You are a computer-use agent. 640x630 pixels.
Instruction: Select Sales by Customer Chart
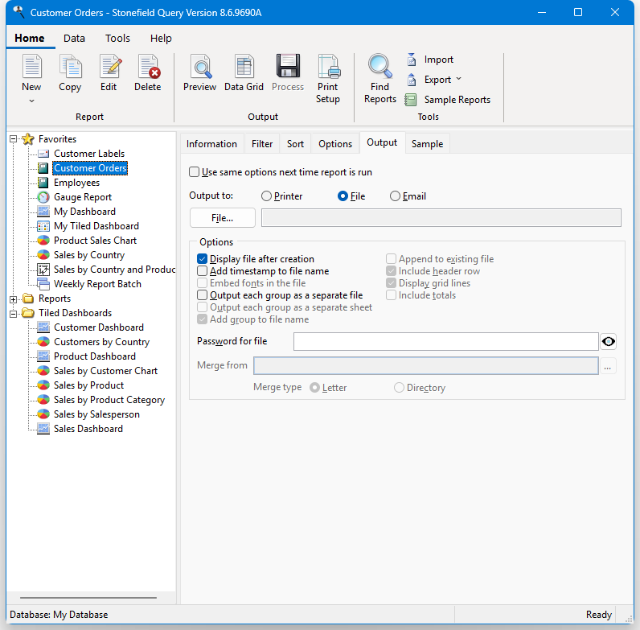(105, 371)
